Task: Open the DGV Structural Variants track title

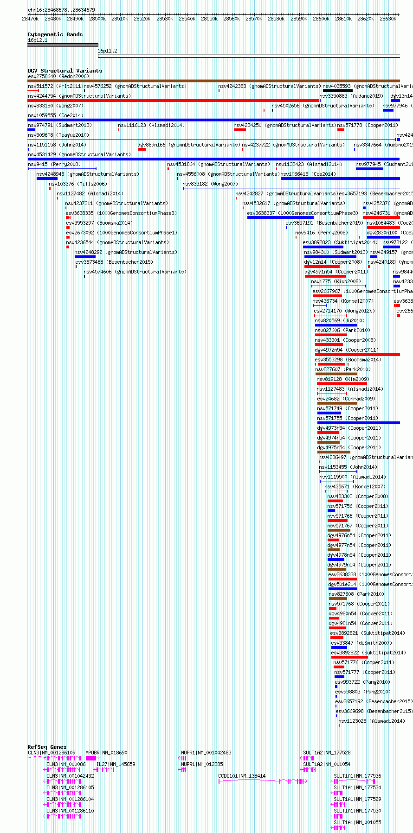Action: (x=65, y=71)
